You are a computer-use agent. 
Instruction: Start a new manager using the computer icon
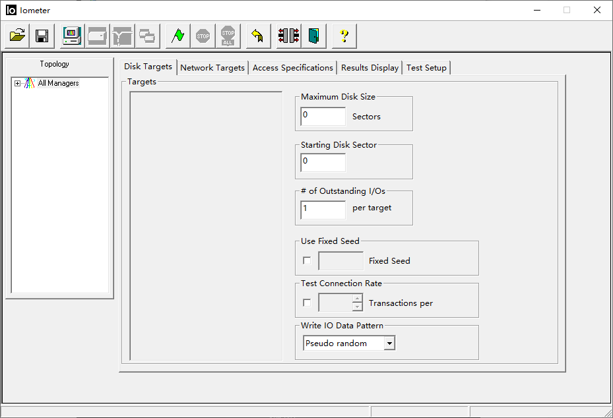point(73,36)
